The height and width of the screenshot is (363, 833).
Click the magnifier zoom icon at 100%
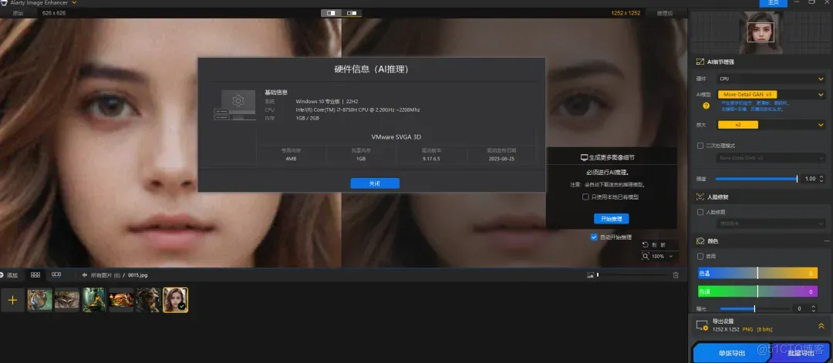tap(645, 256)
